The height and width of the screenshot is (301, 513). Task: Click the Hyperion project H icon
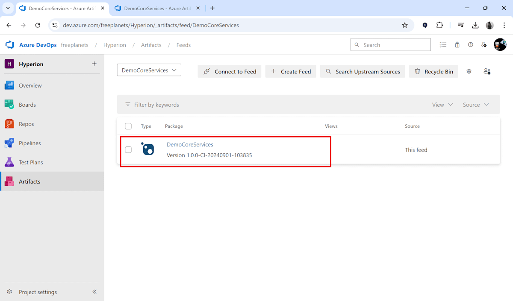tap(9, 64)
